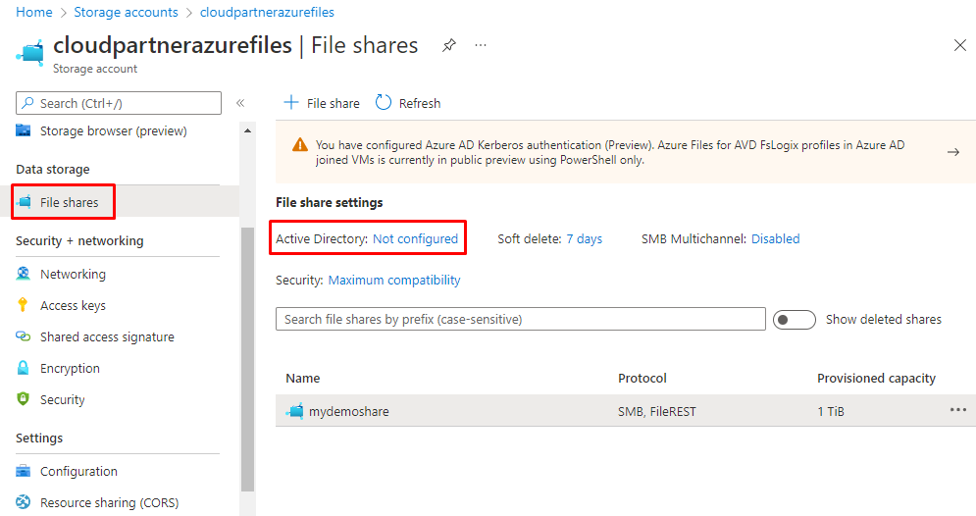Open Encryption settings in sidebar
Viewport: 976px width, 516px height.
[70, 368]
